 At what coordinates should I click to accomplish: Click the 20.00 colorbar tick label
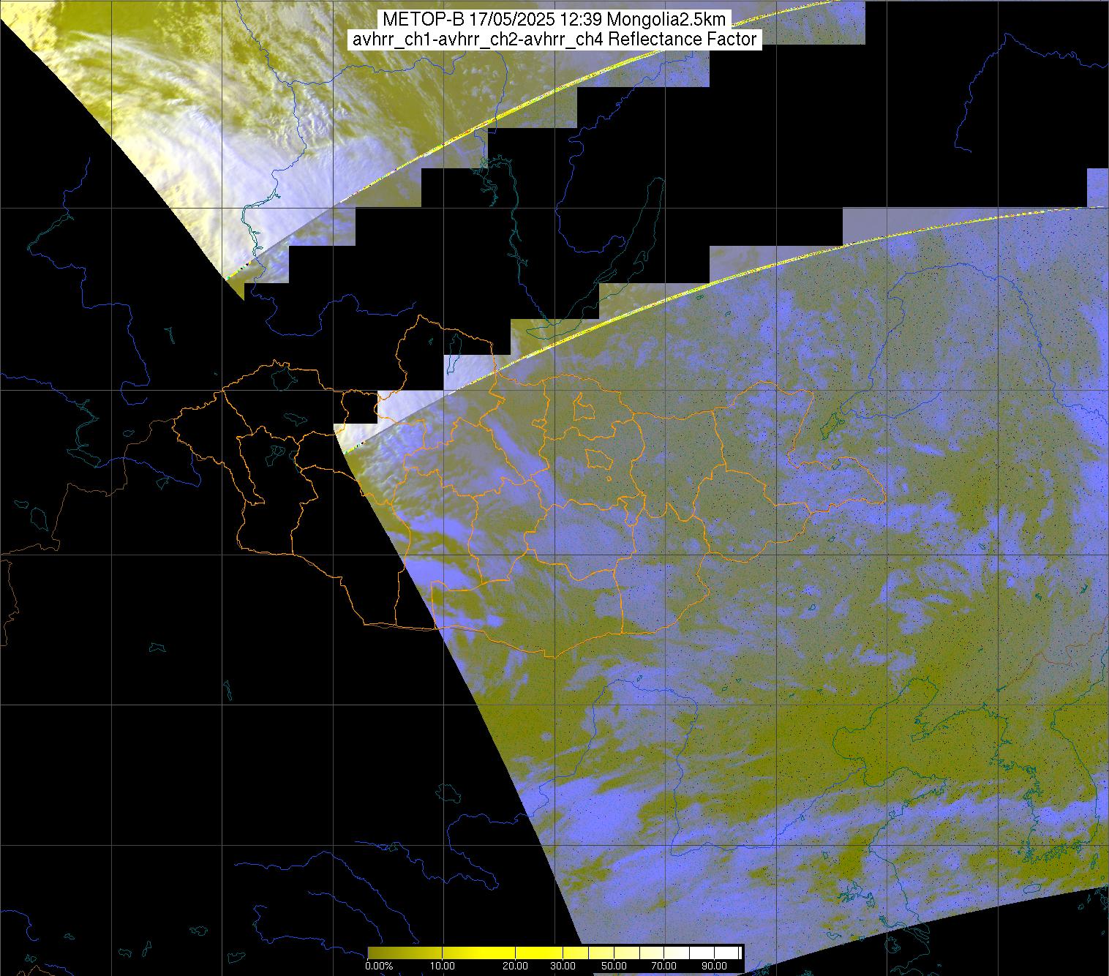[516, 966]
